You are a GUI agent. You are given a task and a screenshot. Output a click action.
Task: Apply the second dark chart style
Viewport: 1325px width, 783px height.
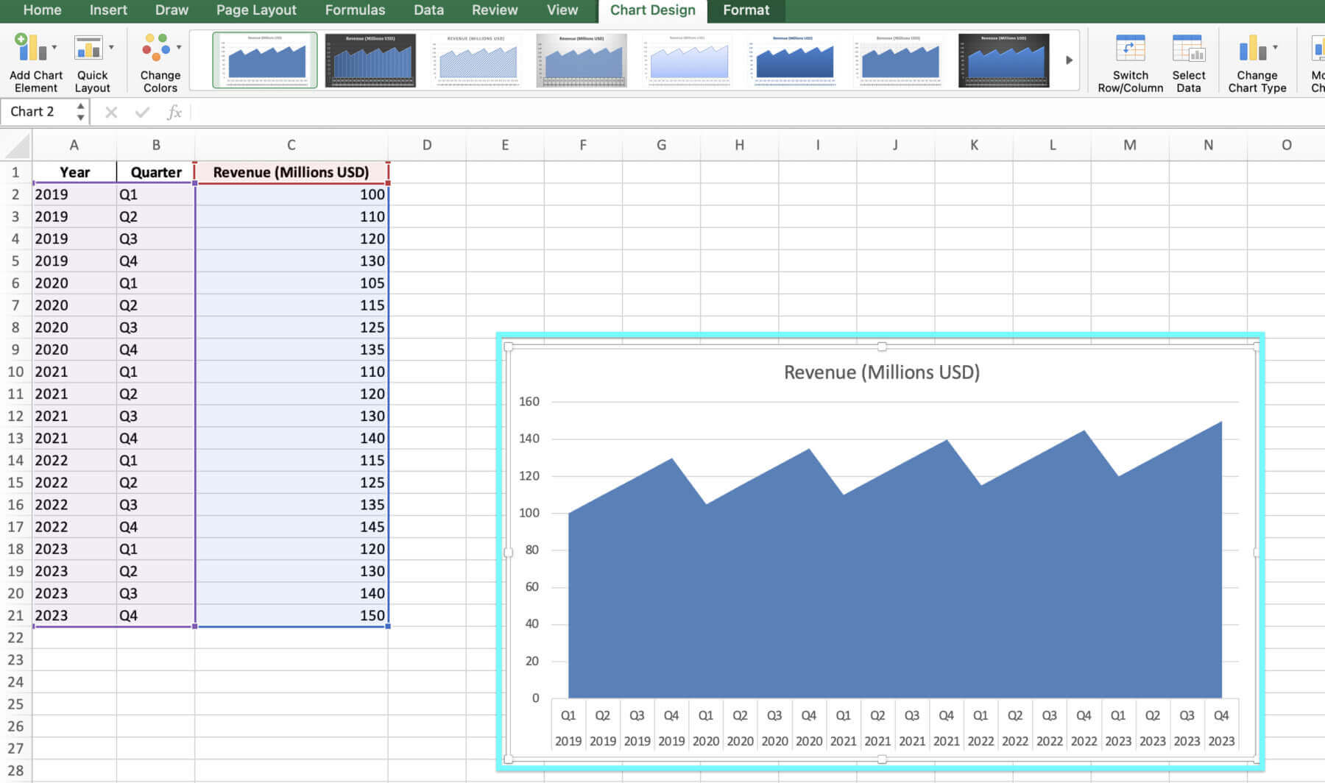pyautogui.click(x=370, y=60)
